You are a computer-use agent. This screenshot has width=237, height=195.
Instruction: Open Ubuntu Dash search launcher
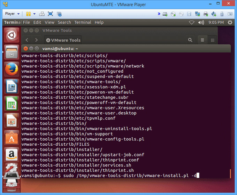[12, 35]
